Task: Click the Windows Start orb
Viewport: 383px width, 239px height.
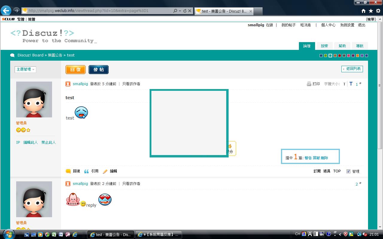Action: tap(8, 235)
